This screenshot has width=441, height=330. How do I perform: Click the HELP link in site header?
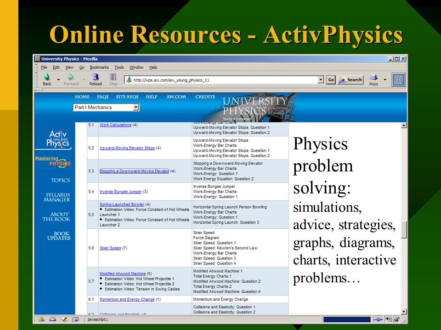151,97
